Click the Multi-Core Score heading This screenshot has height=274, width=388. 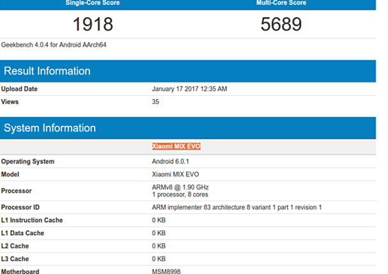click(281, 3)
